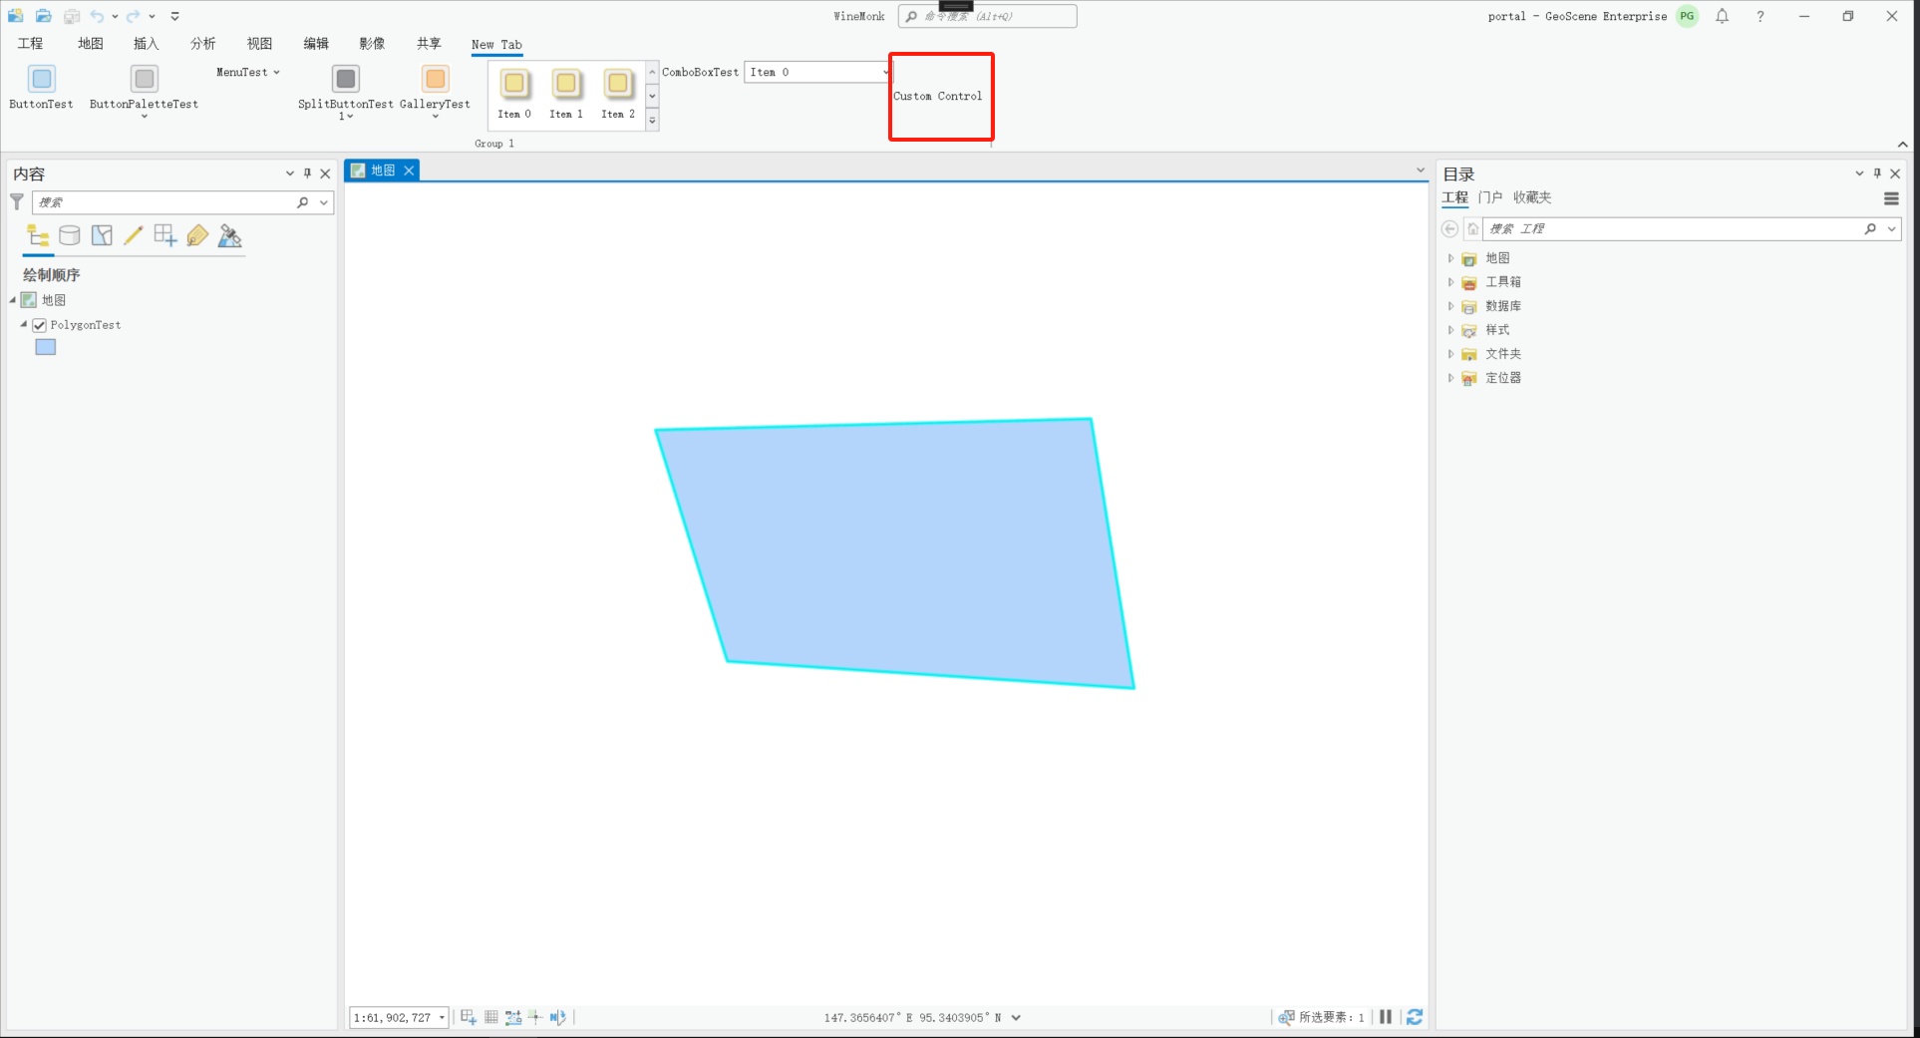Select gallery Item 1

(x=566, y=94)
